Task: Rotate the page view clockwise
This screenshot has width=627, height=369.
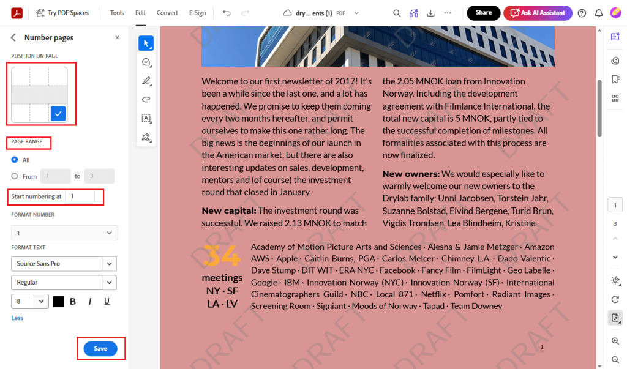Action: (615, 299)
